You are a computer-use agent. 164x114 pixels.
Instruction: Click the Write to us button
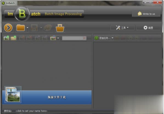pyautogui.click(x=146, y=14)
